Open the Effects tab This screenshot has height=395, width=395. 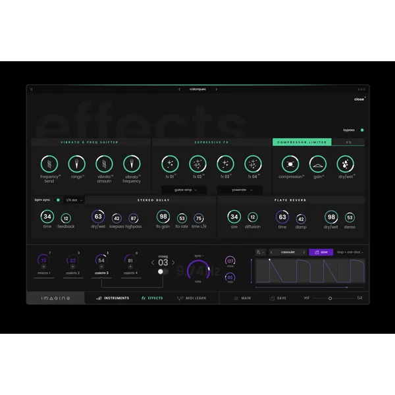(x=152, y=298)
